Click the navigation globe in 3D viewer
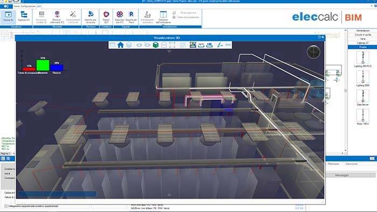Screen dimensions: 377x212 click(x=313, y=52)
